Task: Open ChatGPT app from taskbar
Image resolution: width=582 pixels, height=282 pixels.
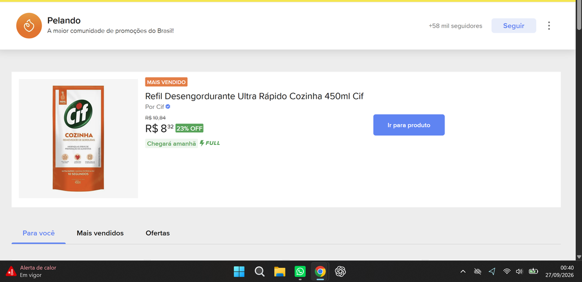Action: 341,272
